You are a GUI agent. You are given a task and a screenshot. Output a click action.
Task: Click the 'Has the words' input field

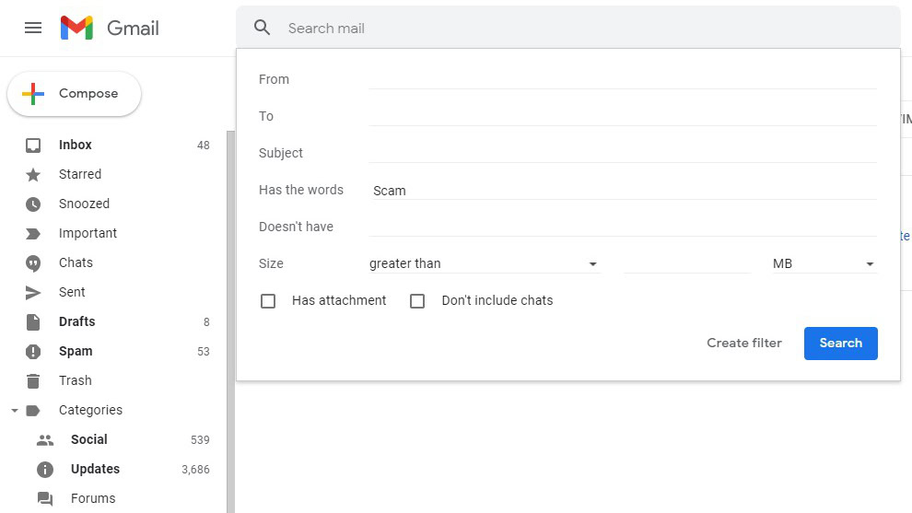622,190
